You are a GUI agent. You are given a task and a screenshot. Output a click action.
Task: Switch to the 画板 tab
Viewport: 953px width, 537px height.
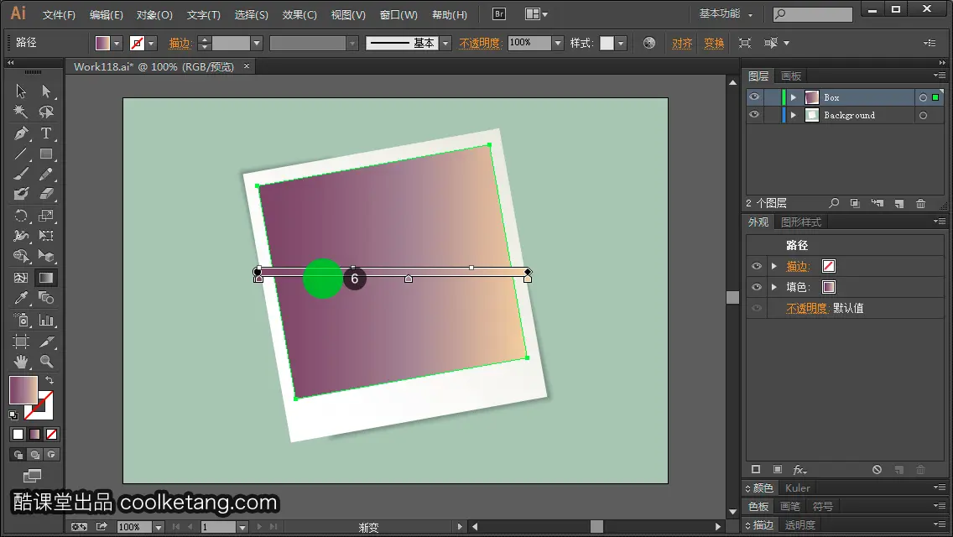[x=791, y=76]
